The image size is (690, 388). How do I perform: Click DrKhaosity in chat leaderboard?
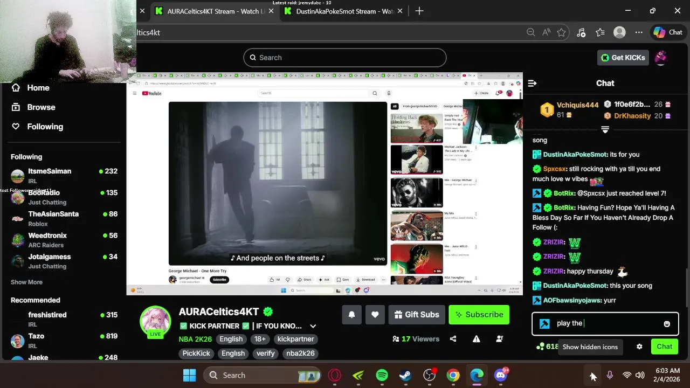[x=632, y=116]
